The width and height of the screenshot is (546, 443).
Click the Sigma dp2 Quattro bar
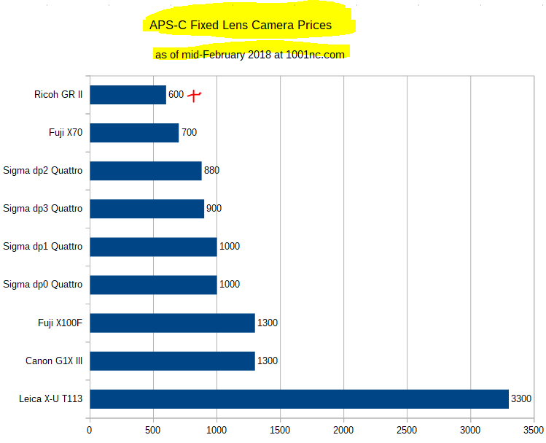[x=146, y=171]
